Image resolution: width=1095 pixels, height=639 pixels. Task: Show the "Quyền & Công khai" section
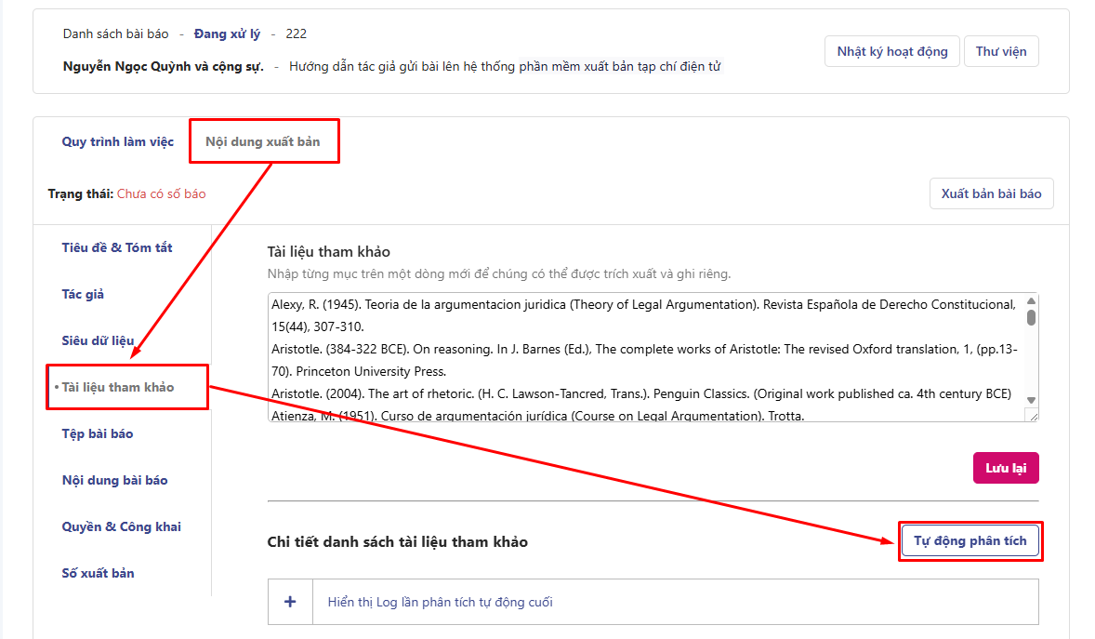[x=121, y=526]
